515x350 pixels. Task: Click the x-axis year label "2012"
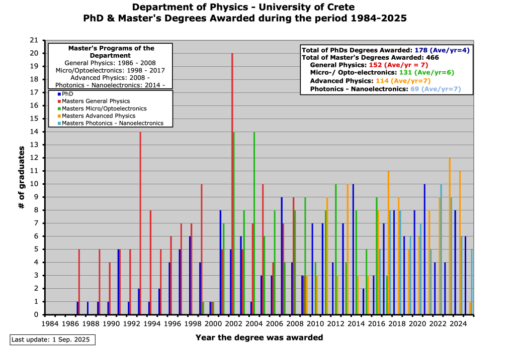click(x=335, y=324)
